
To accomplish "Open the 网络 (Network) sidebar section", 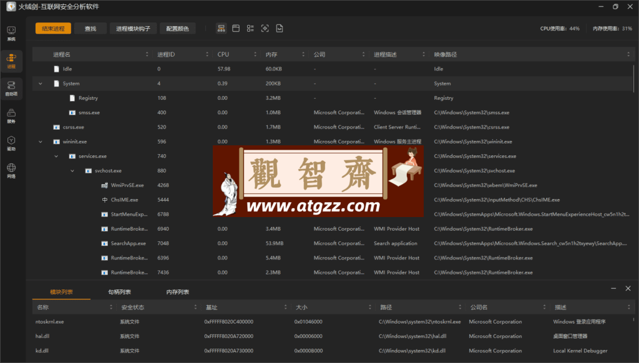I will coord(11,171).
